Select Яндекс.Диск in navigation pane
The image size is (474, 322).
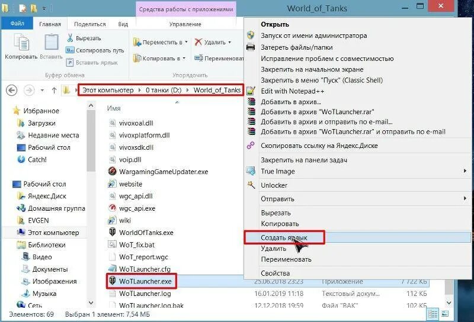tap(47, 196)
